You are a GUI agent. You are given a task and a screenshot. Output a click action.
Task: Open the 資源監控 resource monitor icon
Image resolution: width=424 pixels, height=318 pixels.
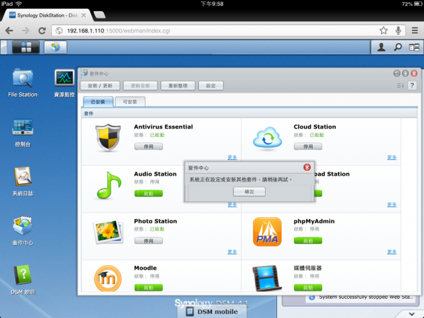pos(64,82)
